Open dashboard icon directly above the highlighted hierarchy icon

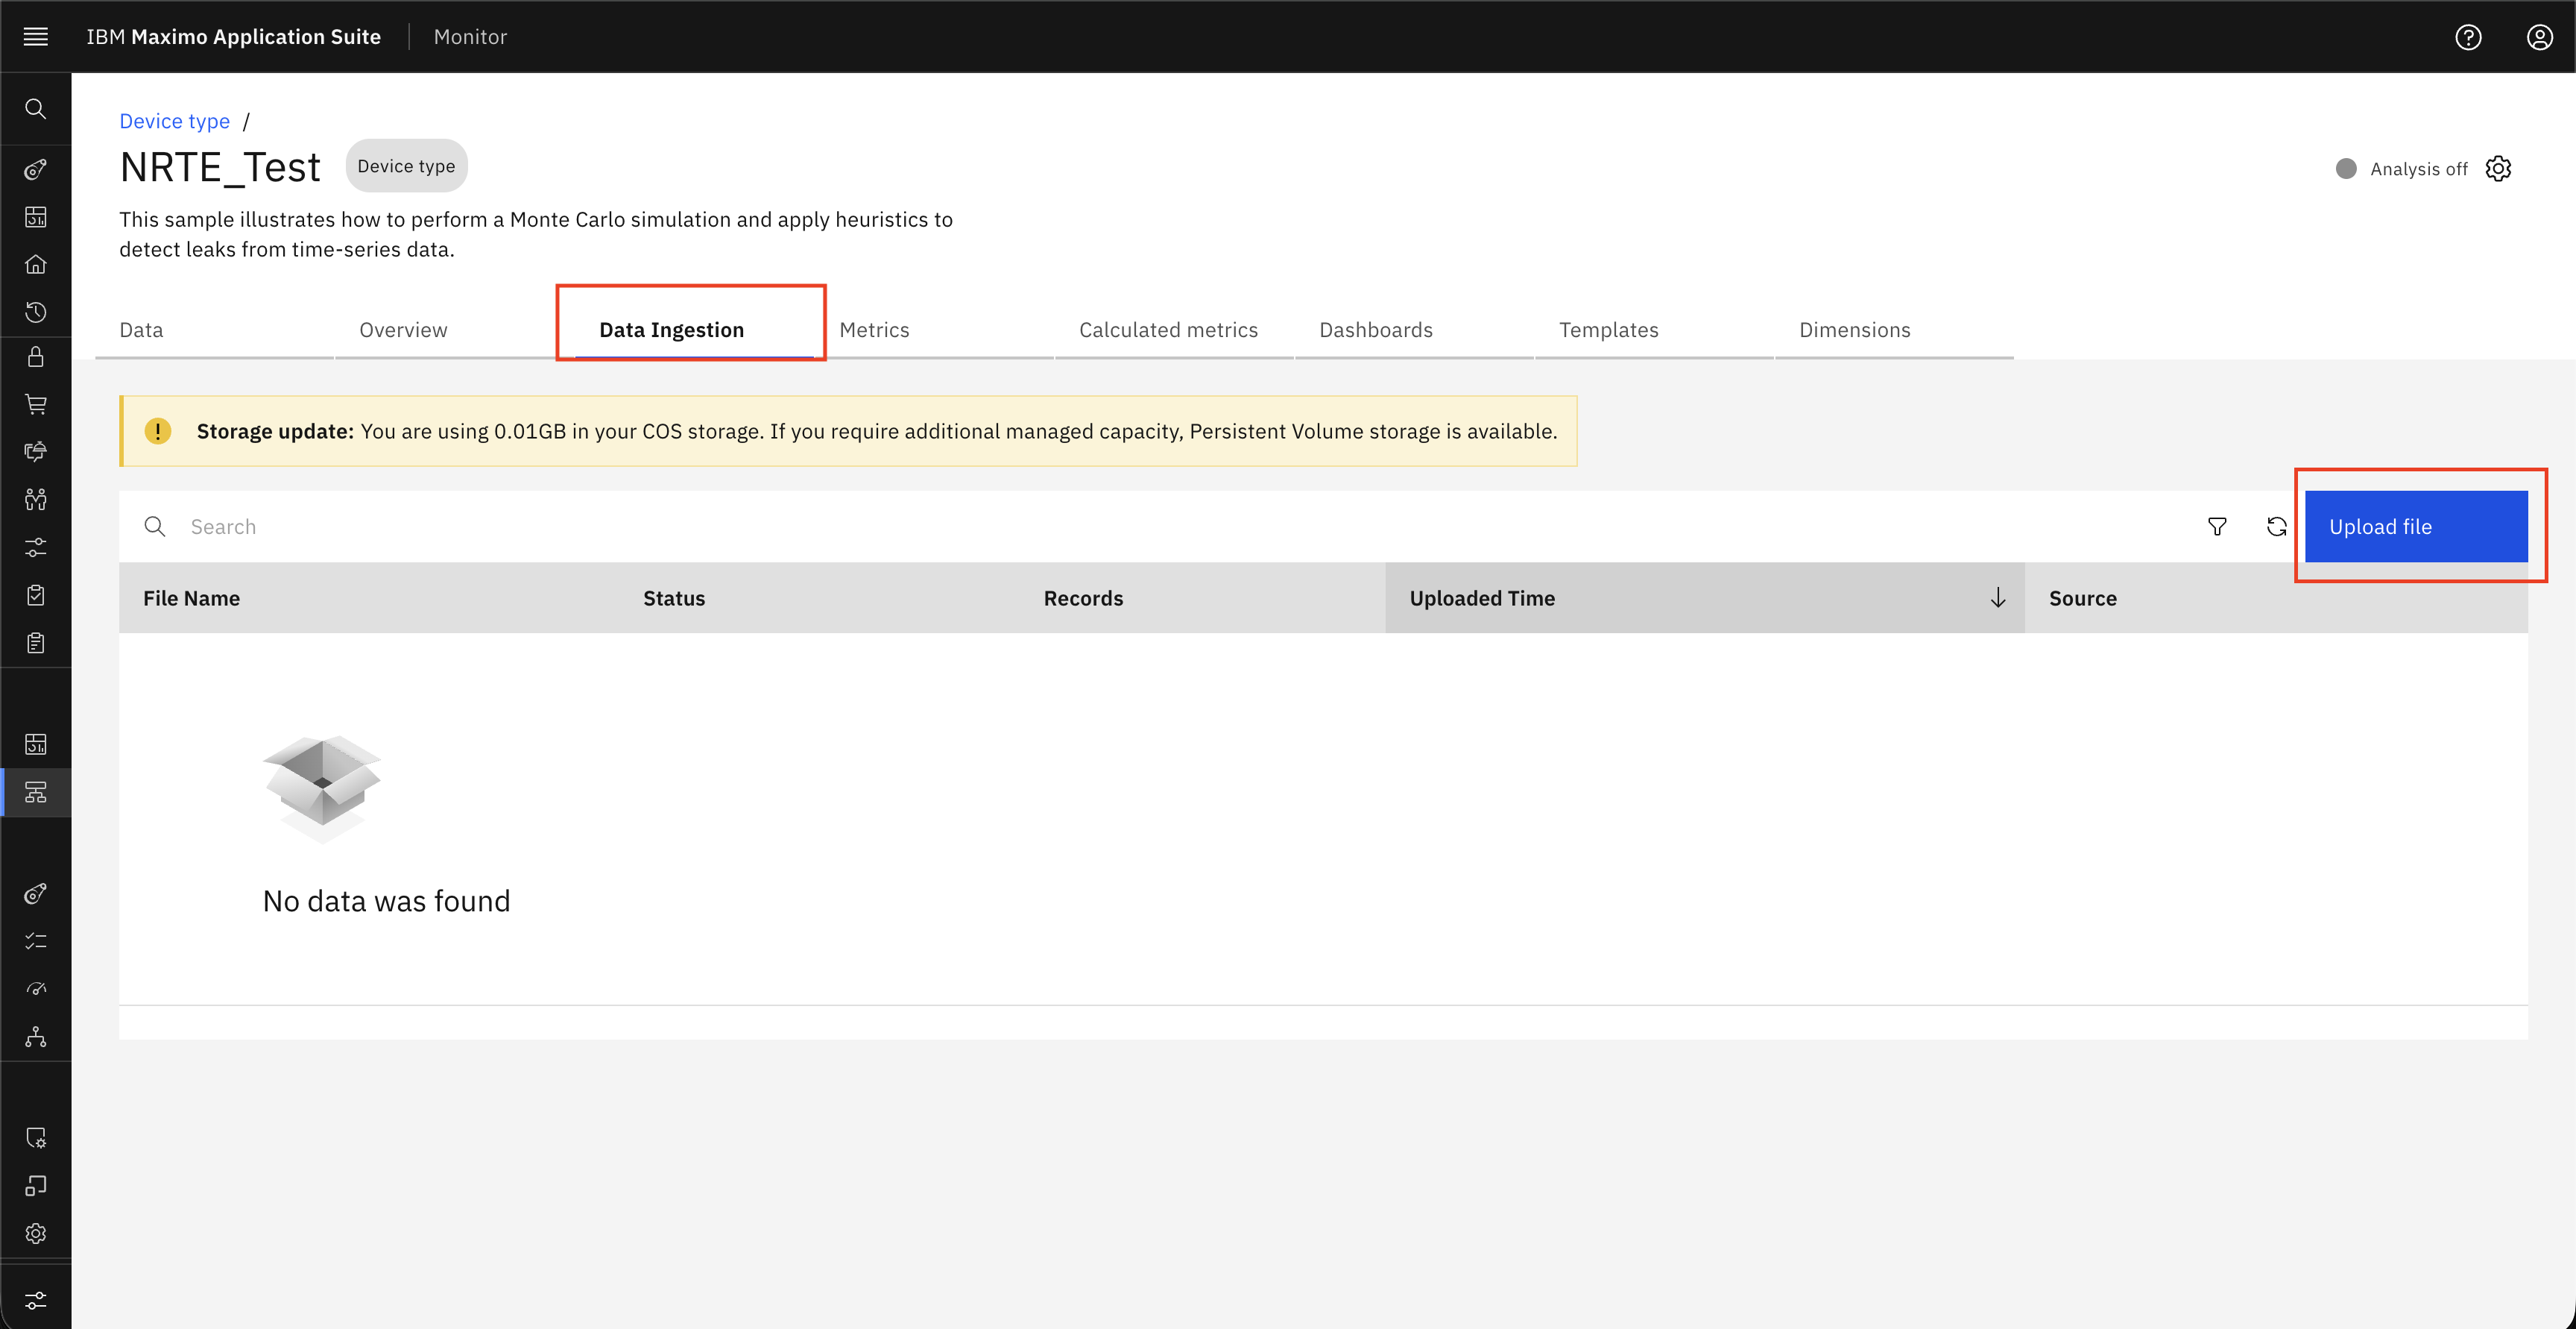pyautogui.click(x=36, y=744)
